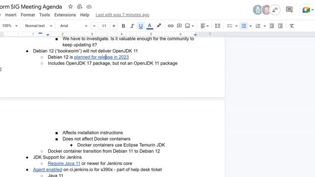The width and height of the screenshot is (315, 177).
Task: Click the decrease indent icon
Action: click(x=272, y=26)
